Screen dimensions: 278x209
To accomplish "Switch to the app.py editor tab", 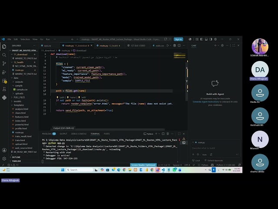I will tap(46, 46).
